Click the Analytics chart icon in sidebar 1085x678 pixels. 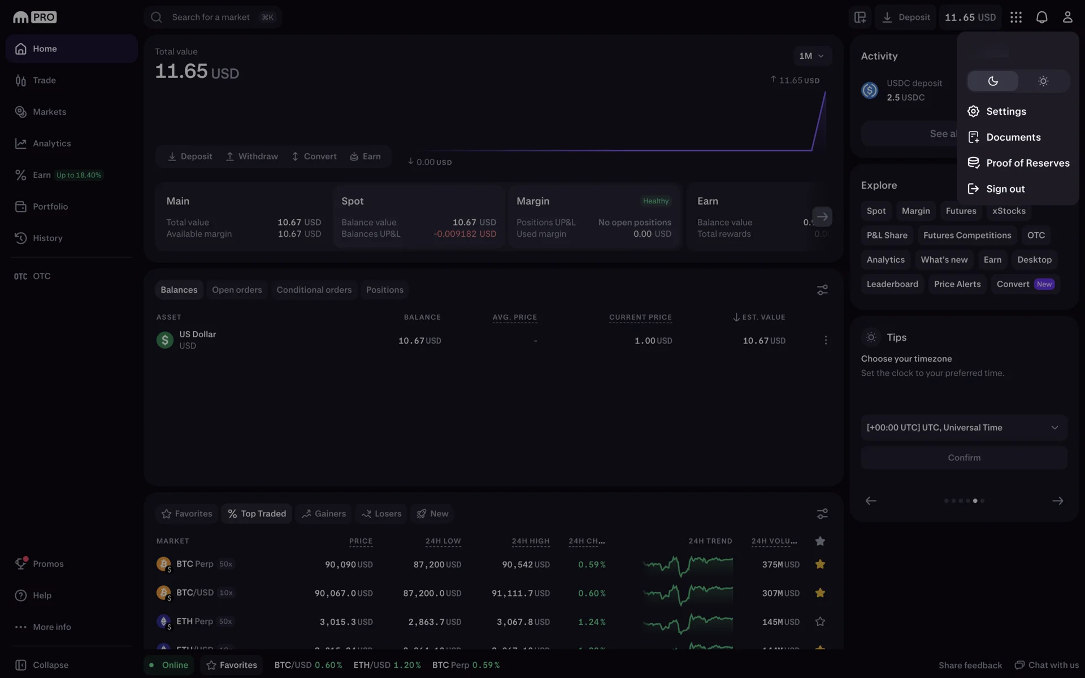(21, 144)
